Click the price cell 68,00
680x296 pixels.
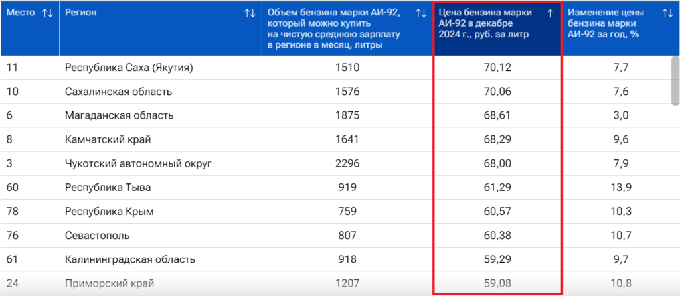point(497,163)
